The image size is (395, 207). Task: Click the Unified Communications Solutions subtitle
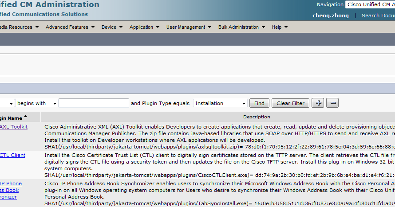click(44, 14)
